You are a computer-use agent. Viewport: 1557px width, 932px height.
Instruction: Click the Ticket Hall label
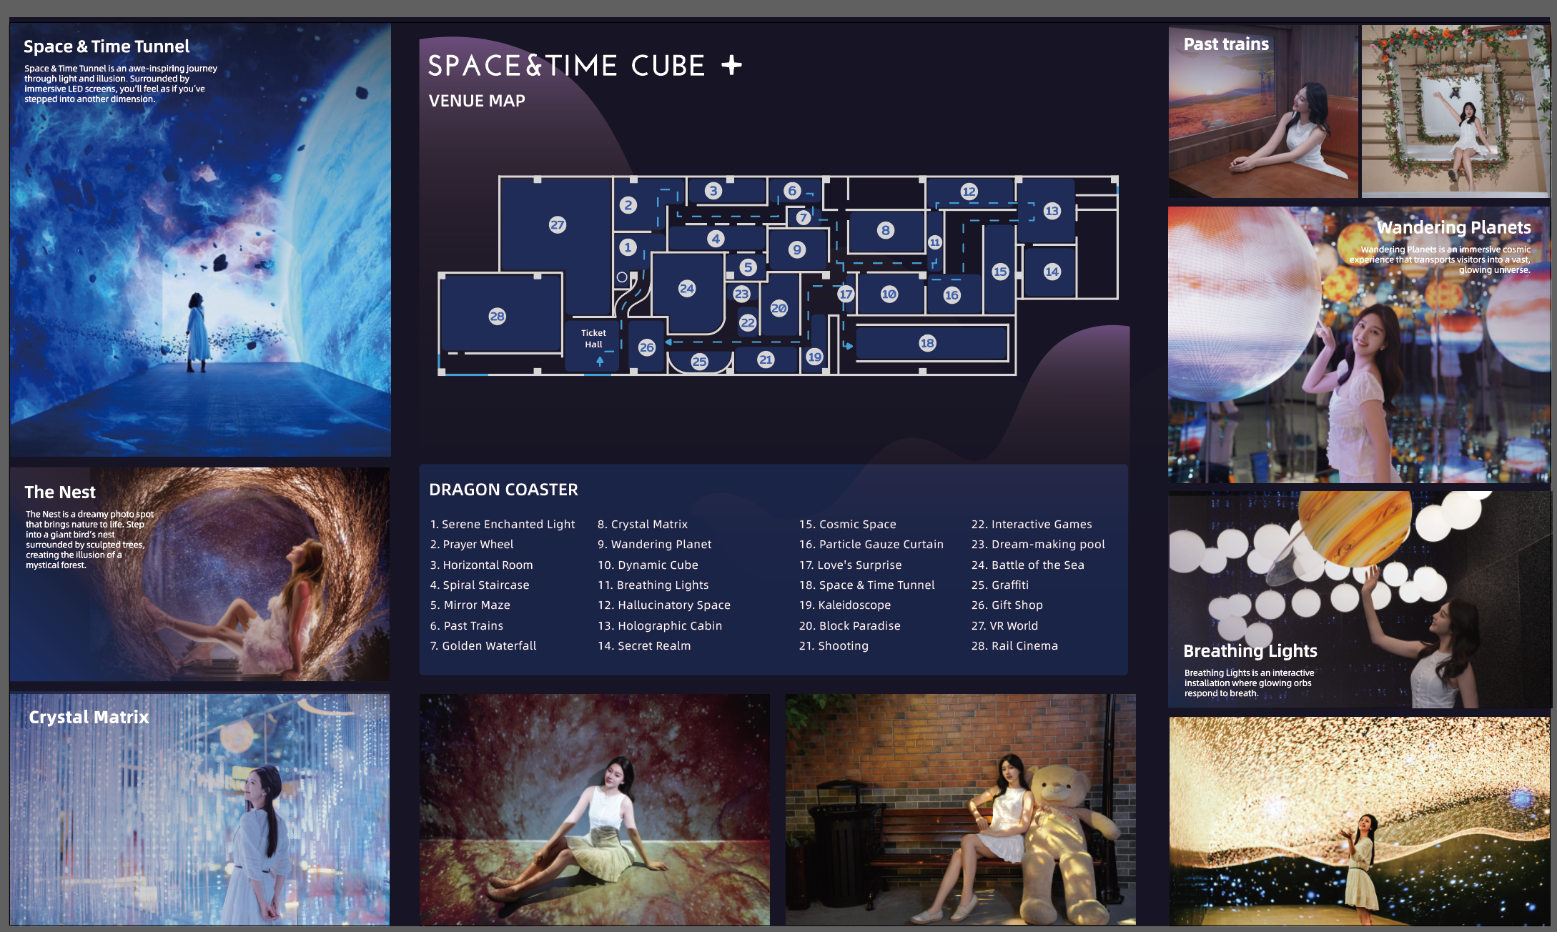point(593,338)
